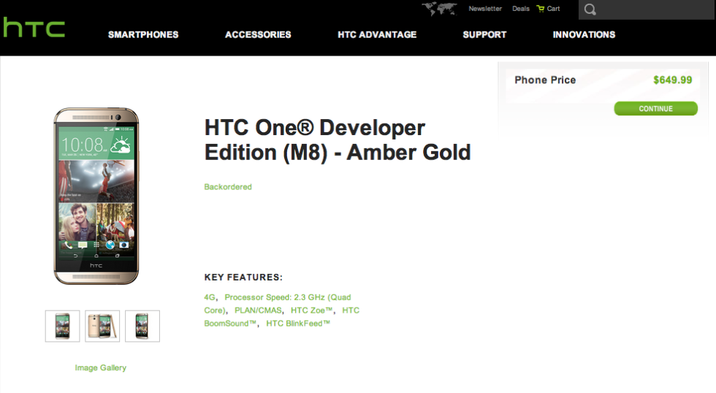Viewport: 716px width, 393px height.
Task: Open the Innovations menu item
Action: (584, 34)
